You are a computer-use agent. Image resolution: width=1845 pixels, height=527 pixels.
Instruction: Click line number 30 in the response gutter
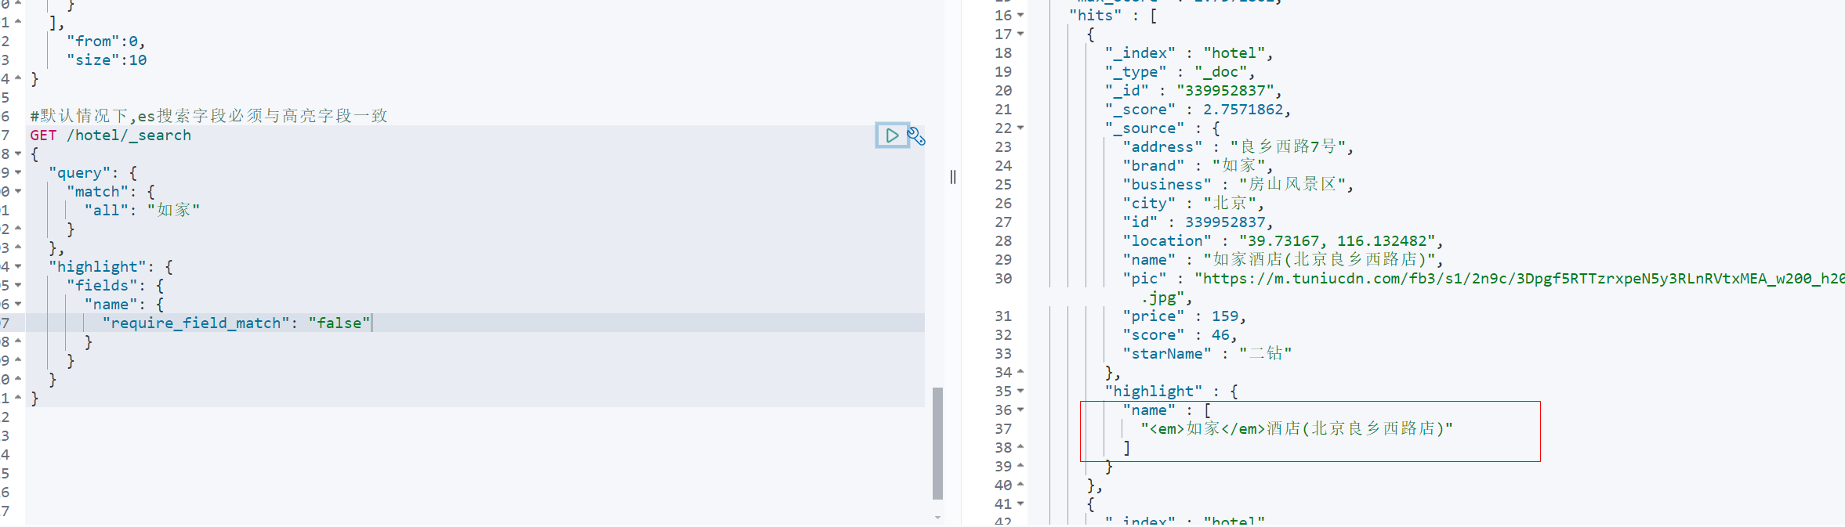point(1003,278)
